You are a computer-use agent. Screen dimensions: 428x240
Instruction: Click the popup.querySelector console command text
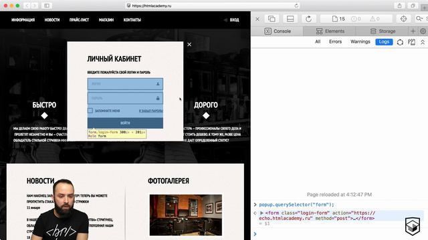(x=296, y=205)
